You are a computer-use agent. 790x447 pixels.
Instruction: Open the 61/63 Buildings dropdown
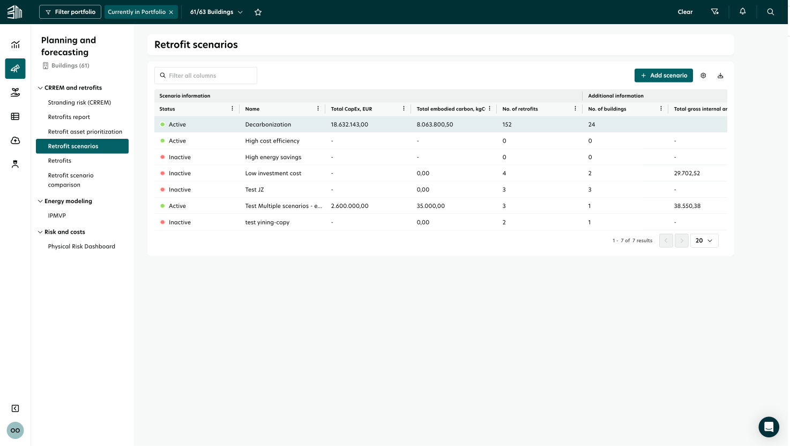(216, 12)
